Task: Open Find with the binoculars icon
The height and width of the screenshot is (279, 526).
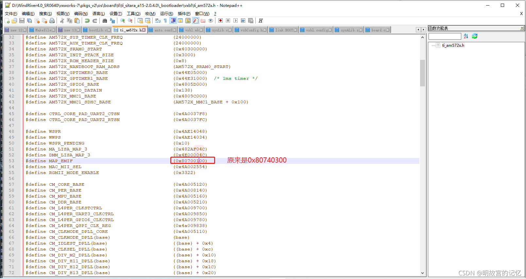Action: click(x=105, y=21)
